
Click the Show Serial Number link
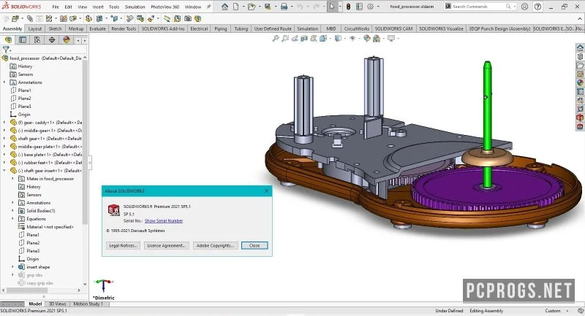tap(163, 220)
